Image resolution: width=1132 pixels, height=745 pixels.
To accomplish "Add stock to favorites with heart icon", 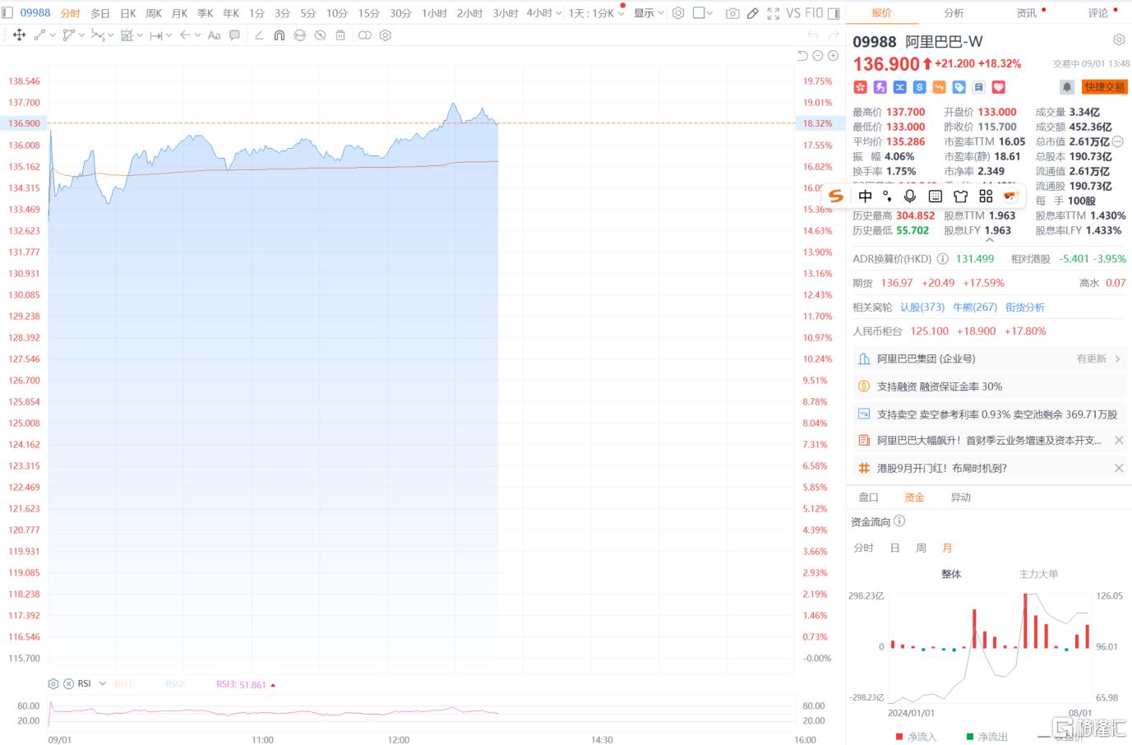I will click(999, 87).
